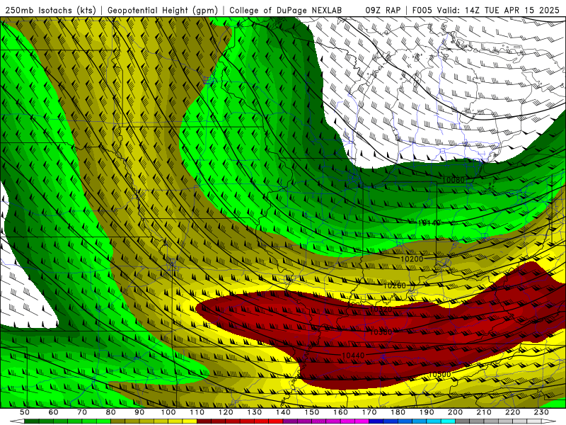Click the 10500 height contour label
Image resolution: width=566 pixels, height=425 pixels.
click(439, 375)
